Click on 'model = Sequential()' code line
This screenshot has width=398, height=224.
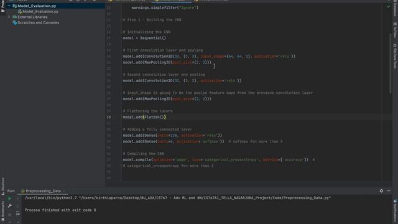144,38
